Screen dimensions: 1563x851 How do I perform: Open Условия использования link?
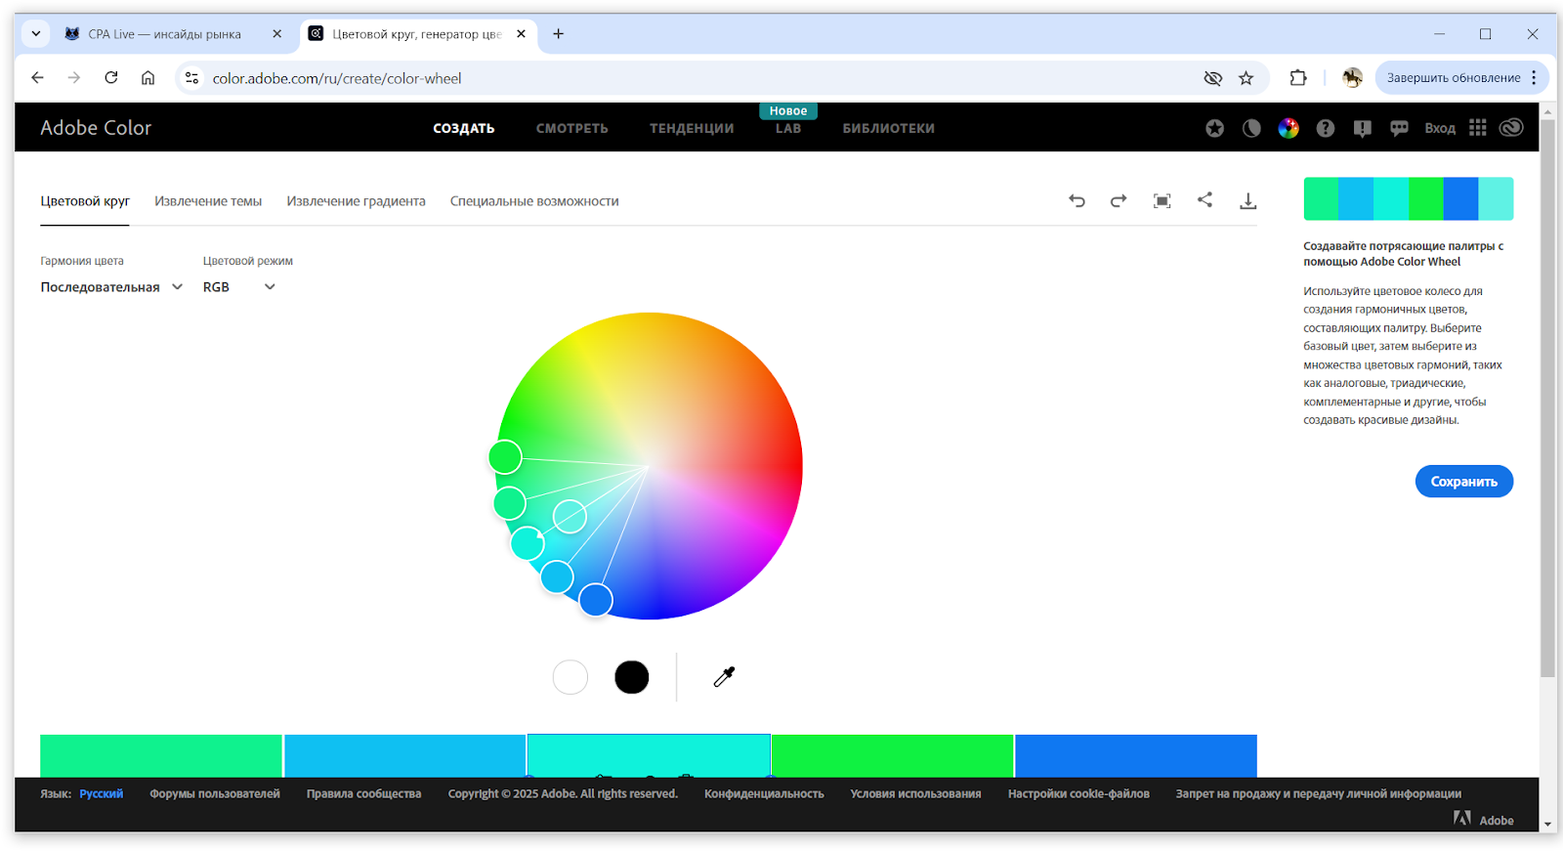click(915, 793)
